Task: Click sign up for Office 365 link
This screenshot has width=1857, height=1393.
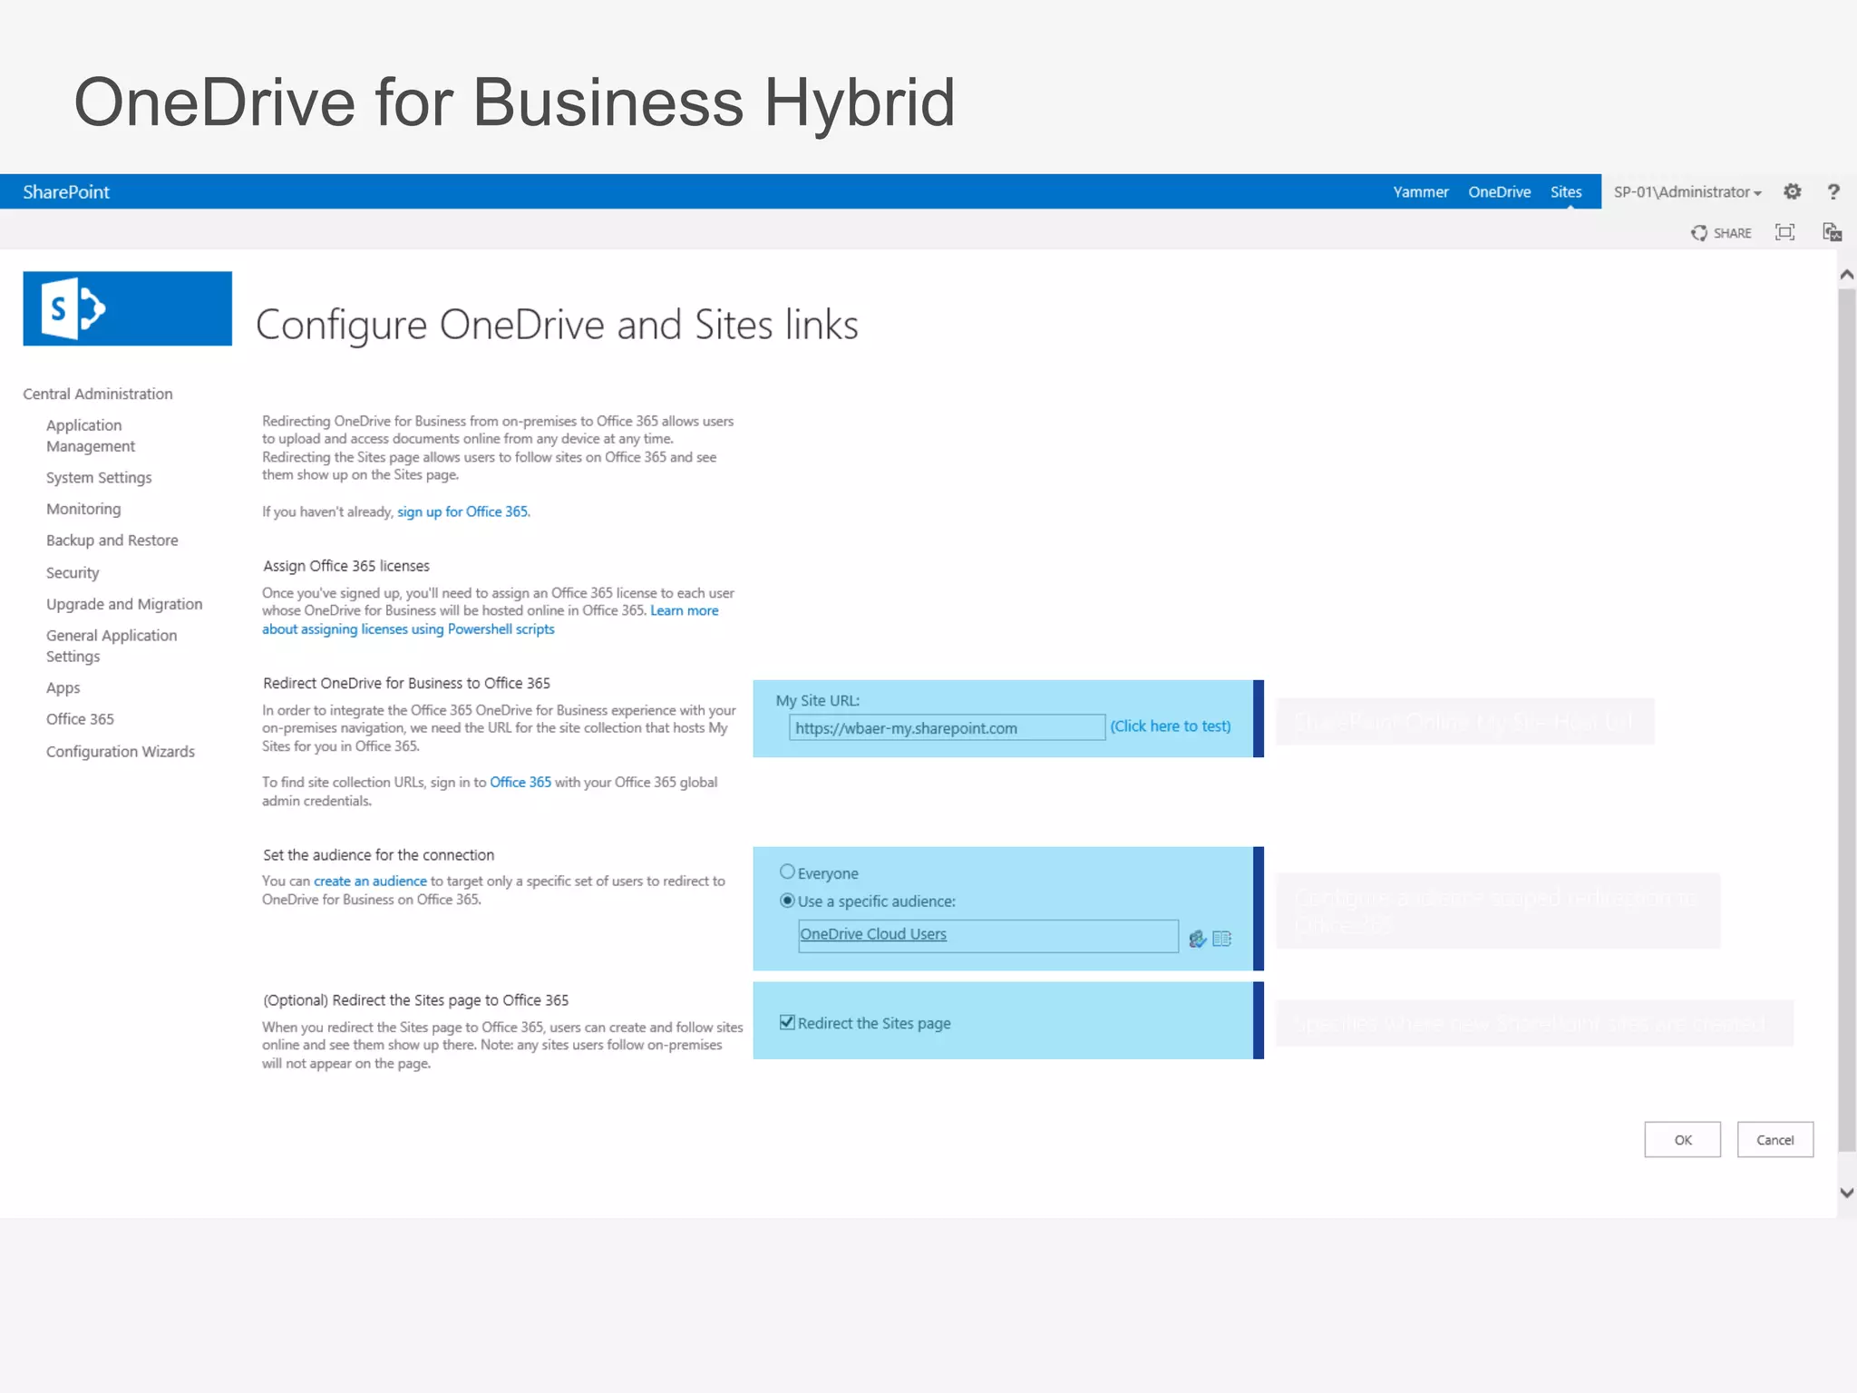Action: point(462,511)
